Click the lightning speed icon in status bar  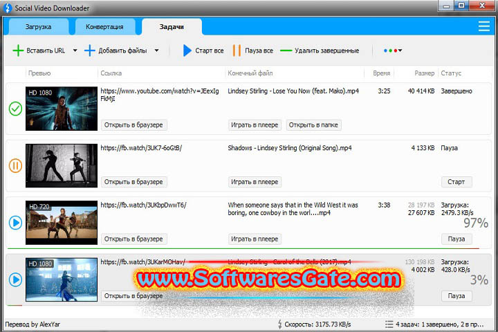pyautogui.click(x=280, y=324)
